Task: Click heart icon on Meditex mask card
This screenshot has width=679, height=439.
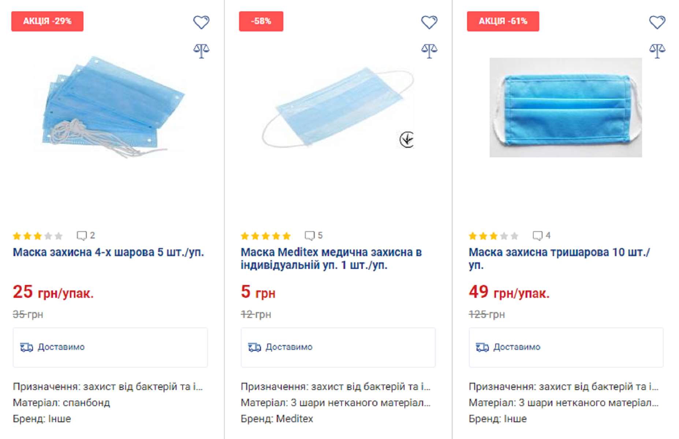Action: tap(429, 22)
